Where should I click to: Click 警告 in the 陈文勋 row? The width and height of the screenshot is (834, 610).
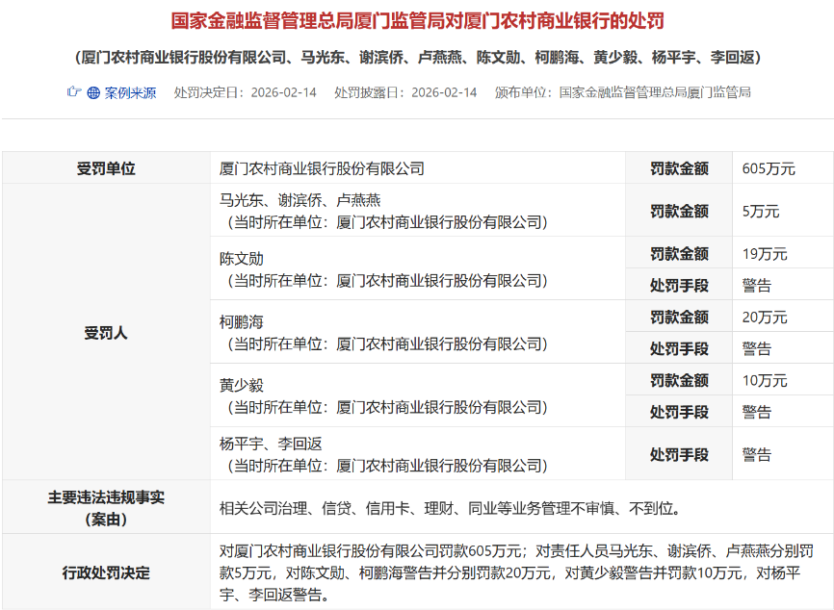757,286
